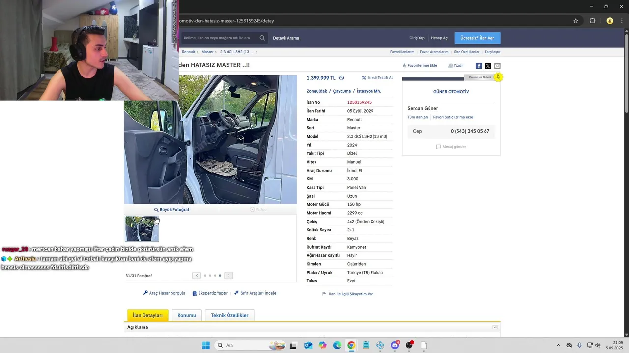Show hidden system tray icons chevron
Image resolution: width=629 pixels, height=353 pixels.
click(x=558, y=345)
